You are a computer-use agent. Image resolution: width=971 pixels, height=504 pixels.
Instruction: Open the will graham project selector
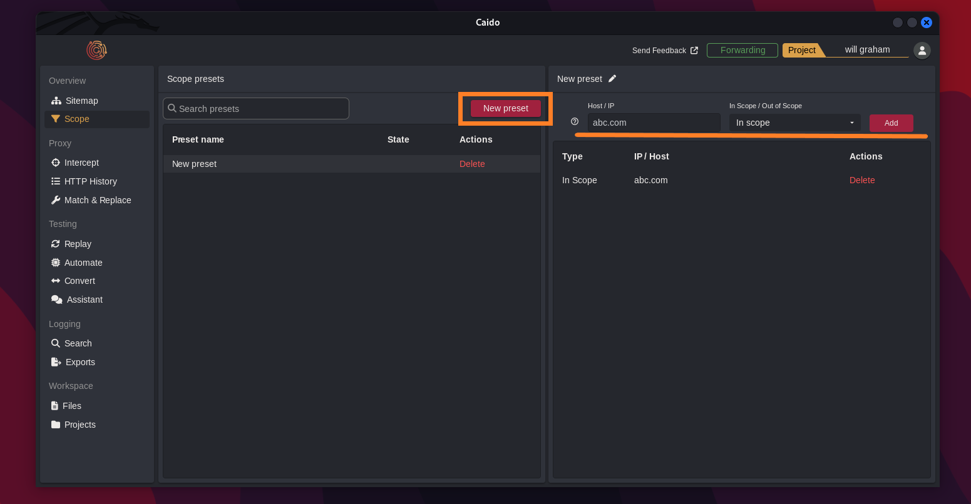pos(867,50)
